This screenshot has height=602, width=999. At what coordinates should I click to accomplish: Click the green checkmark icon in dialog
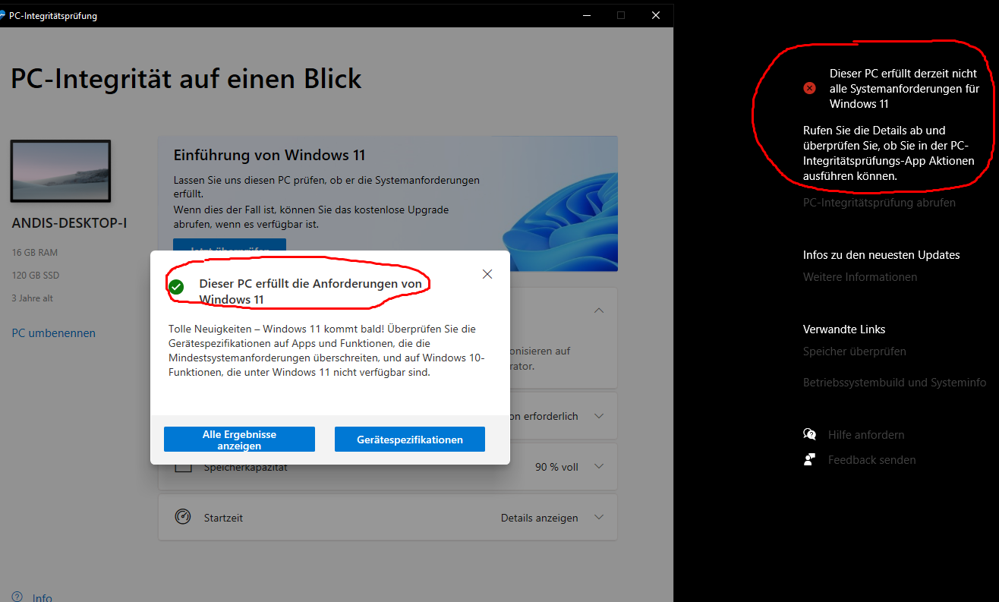pos(176,287)
